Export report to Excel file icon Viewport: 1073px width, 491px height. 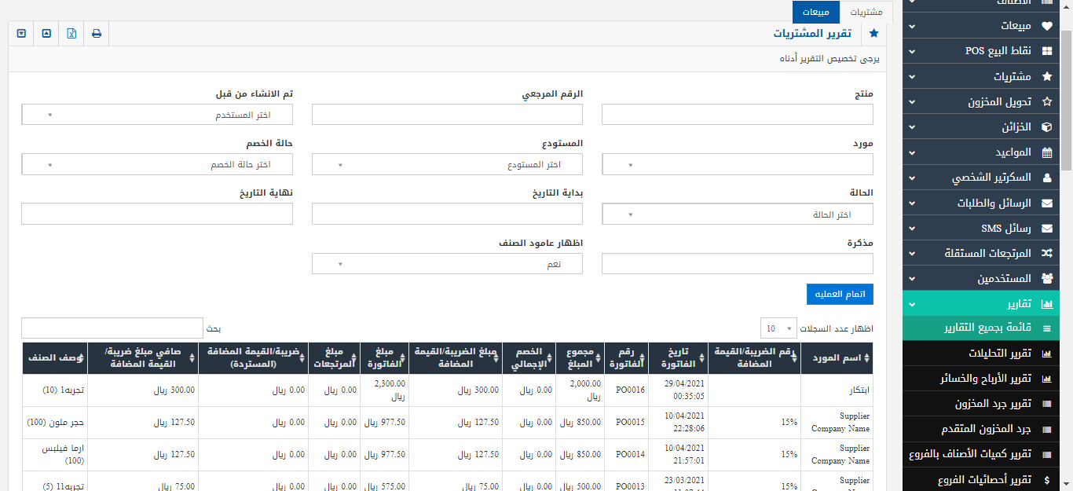[x=71, y=34]
